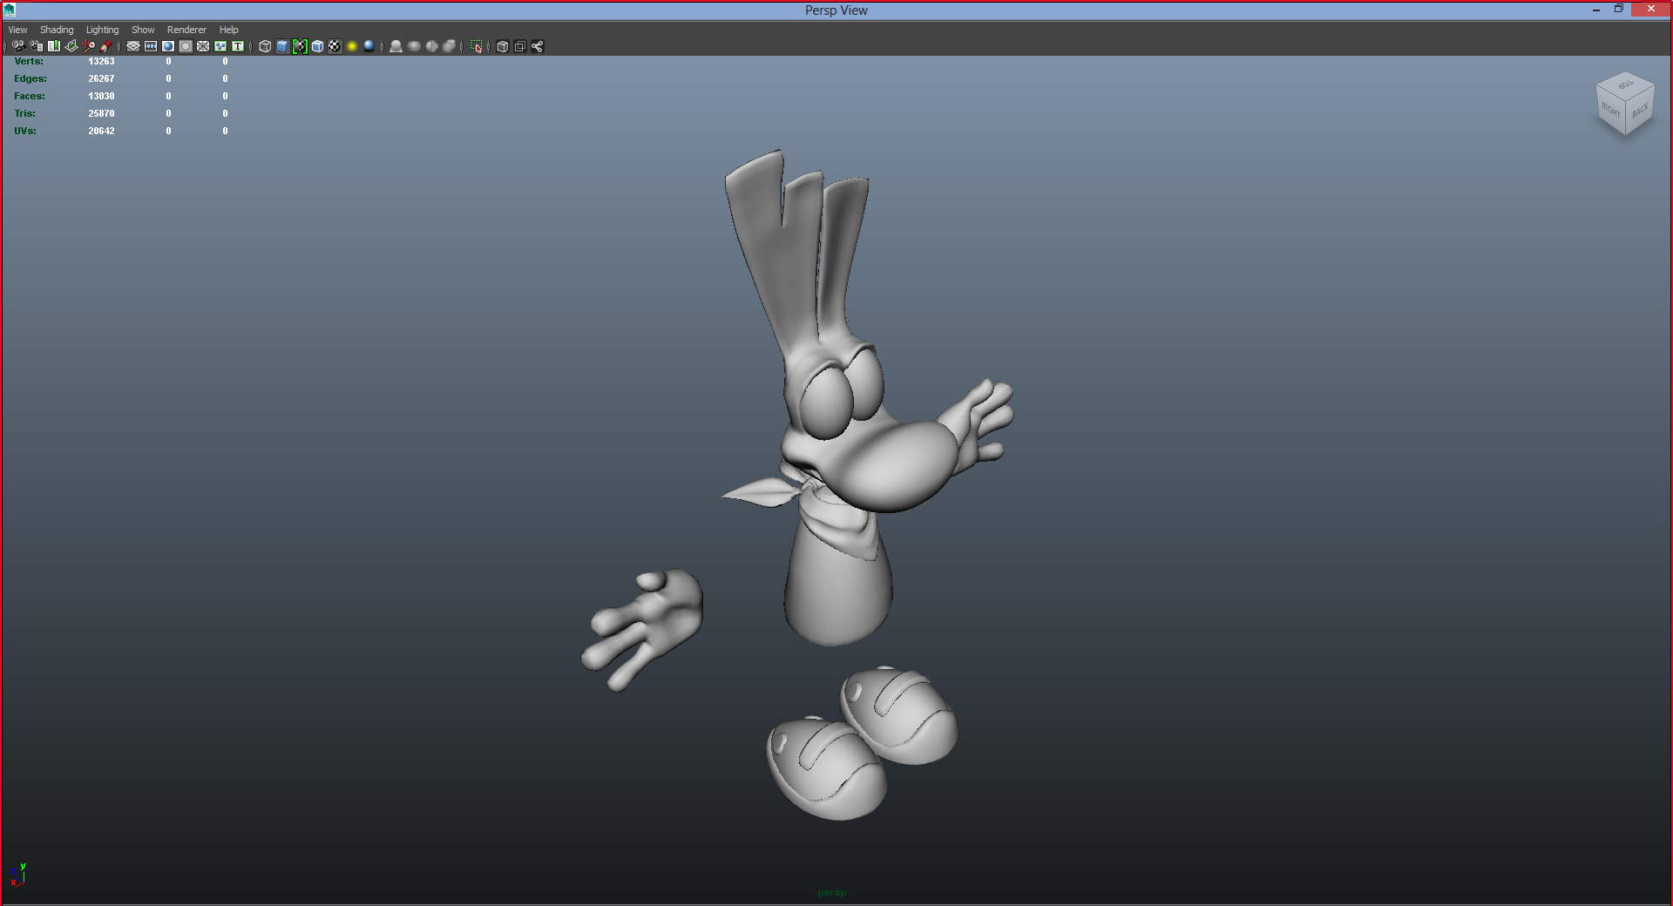
Task: Close the Persp View window
Action: coord(1651,10)
